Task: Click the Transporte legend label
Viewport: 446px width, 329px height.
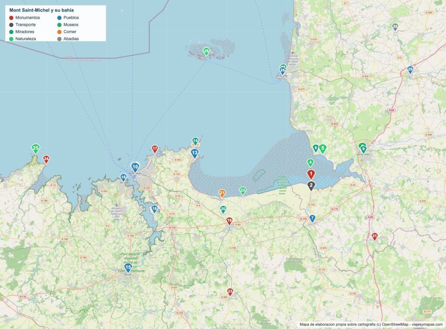Action: pos(26,25)
